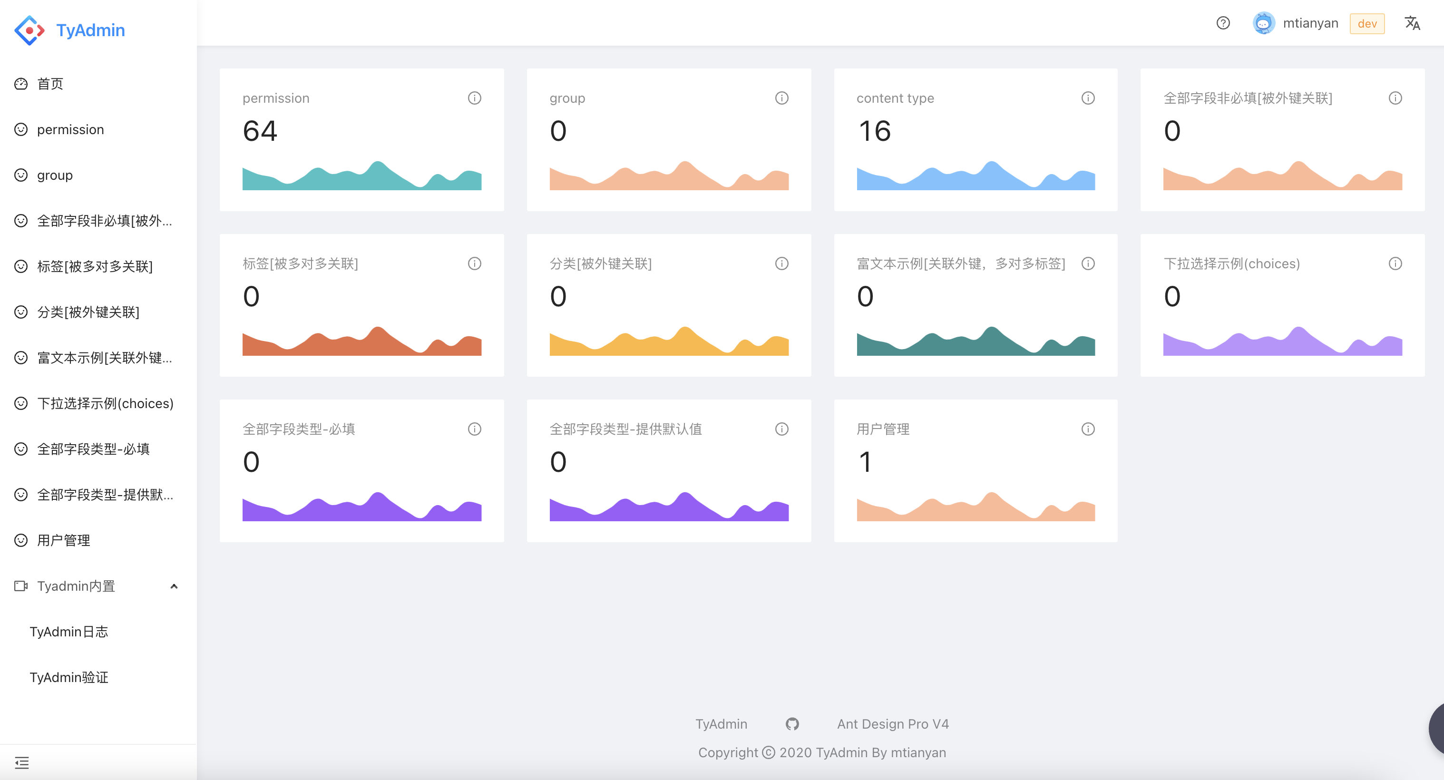The image size is (1444, 780).
Task: Open TyAdmin验证 submenu entry
Action: pos(68,677)
